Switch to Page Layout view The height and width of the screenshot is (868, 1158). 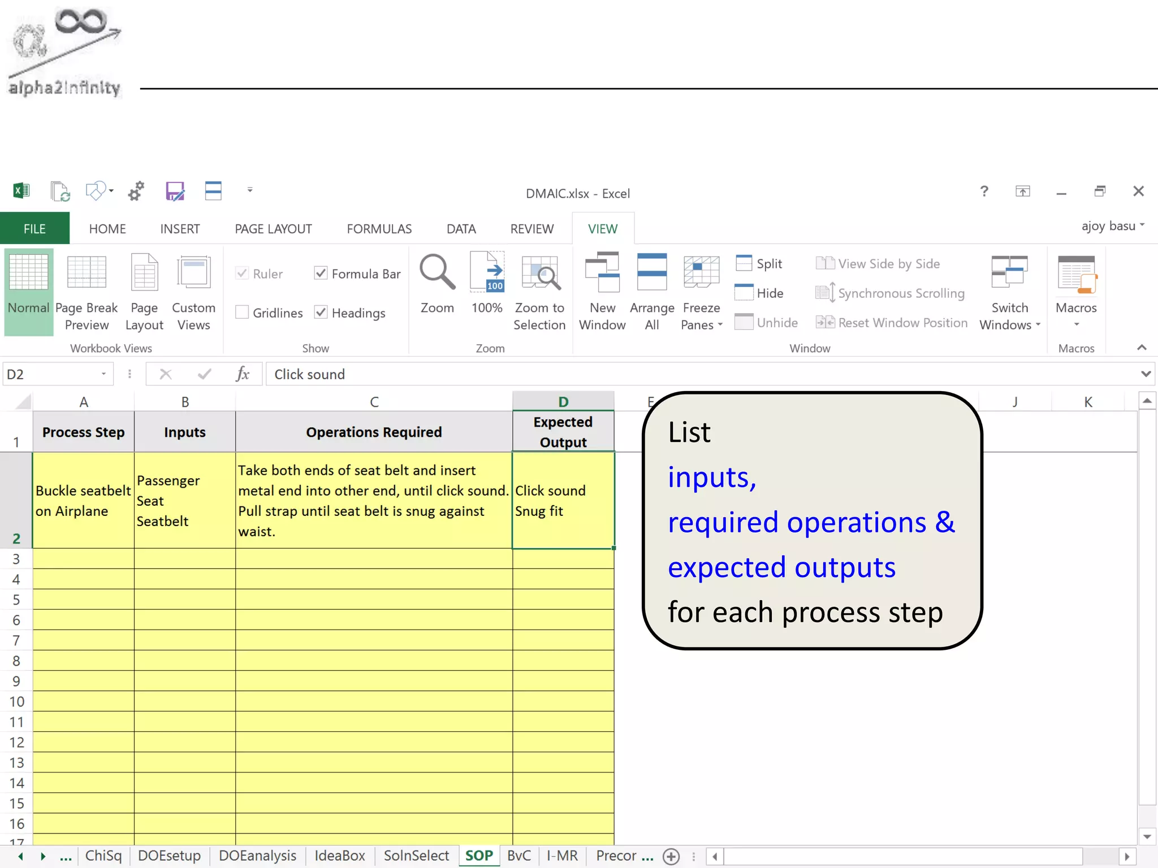click(x=144, y=291)
